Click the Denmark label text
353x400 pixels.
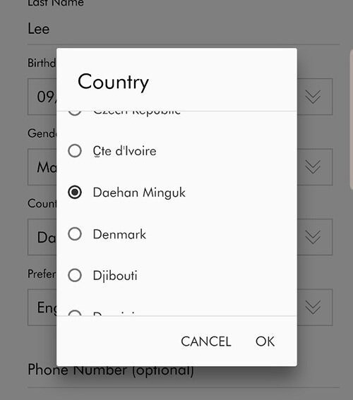coord(119,234)
